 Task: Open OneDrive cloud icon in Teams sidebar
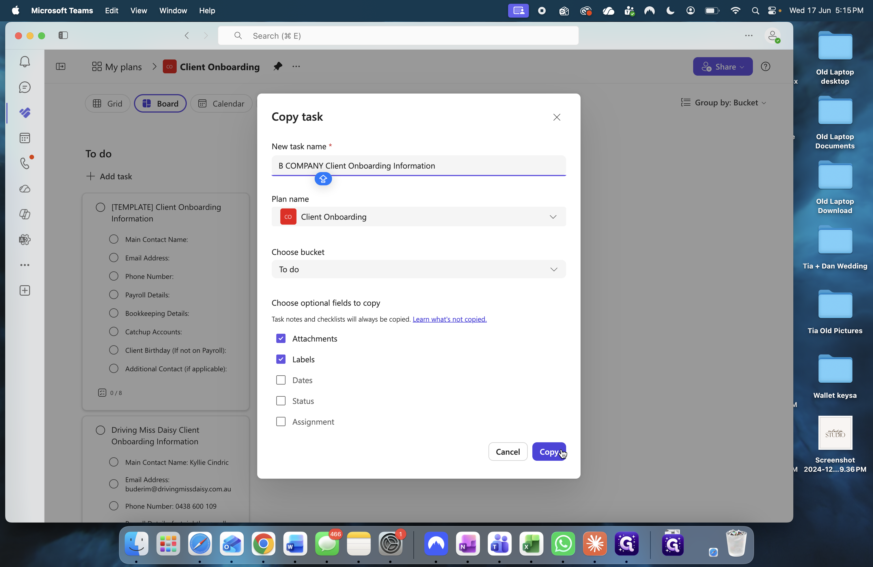pyautogui.click(x=25, y=189)
